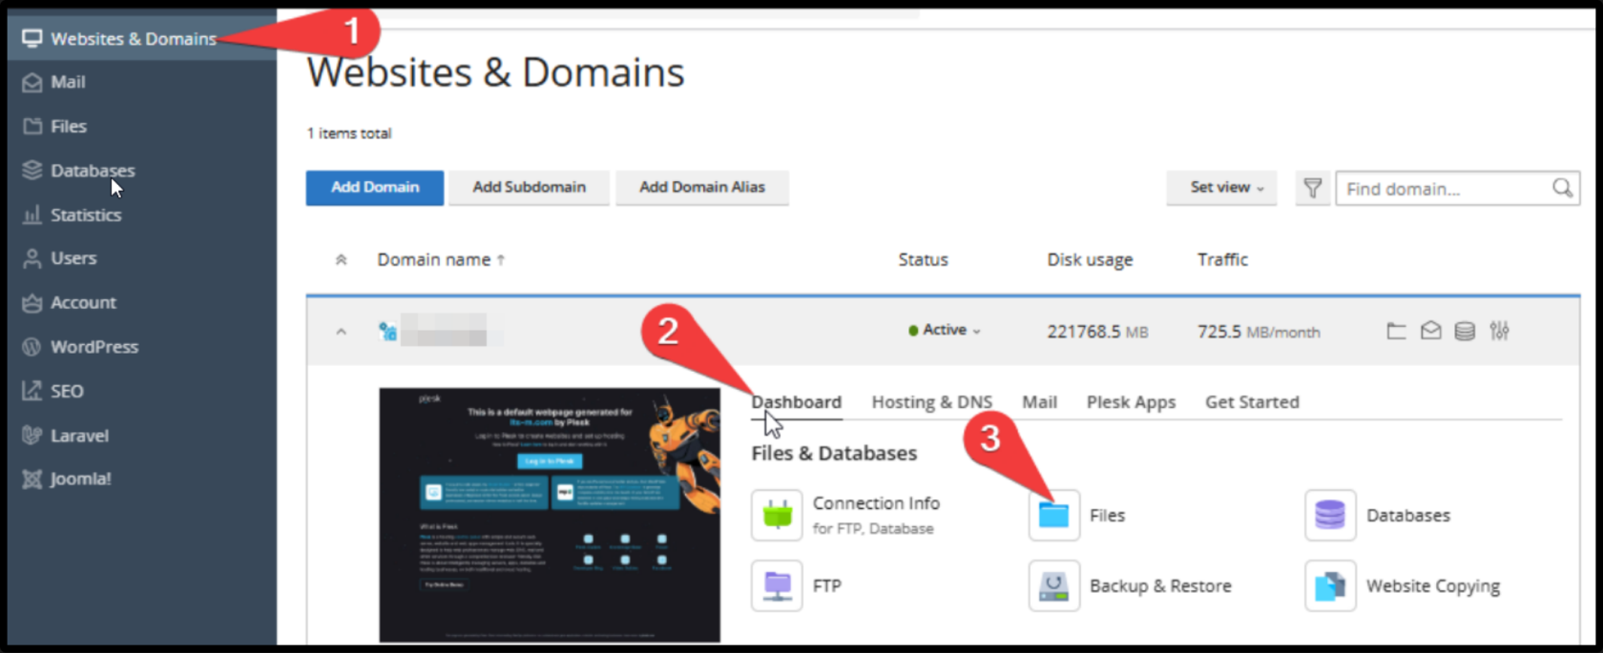The image size is (1603, 653).
Task: Click the magnifier icon in Find domain
Action: click(x=1562, y=189)
